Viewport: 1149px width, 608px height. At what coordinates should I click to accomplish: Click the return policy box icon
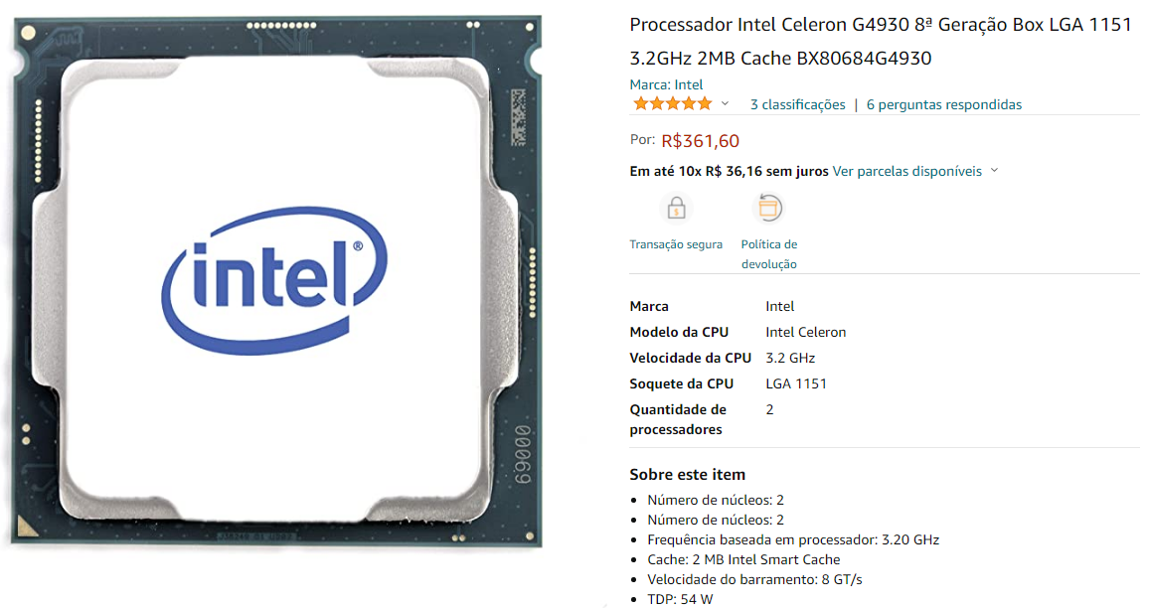[x=768, y=208]
